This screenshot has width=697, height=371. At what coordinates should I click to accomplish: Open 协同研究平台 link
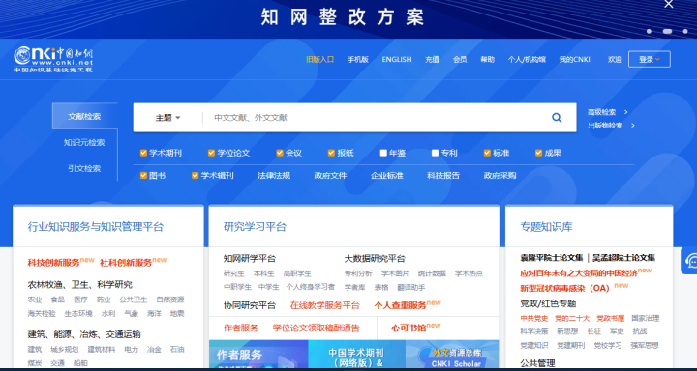(250, 305)
